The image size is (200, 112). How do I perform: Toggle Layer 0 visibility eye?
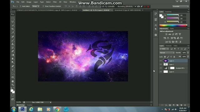[161, 72]
